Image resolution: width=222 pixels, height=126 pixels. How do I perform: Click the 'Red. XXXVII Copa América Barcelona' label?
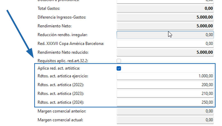click(71, 44)
